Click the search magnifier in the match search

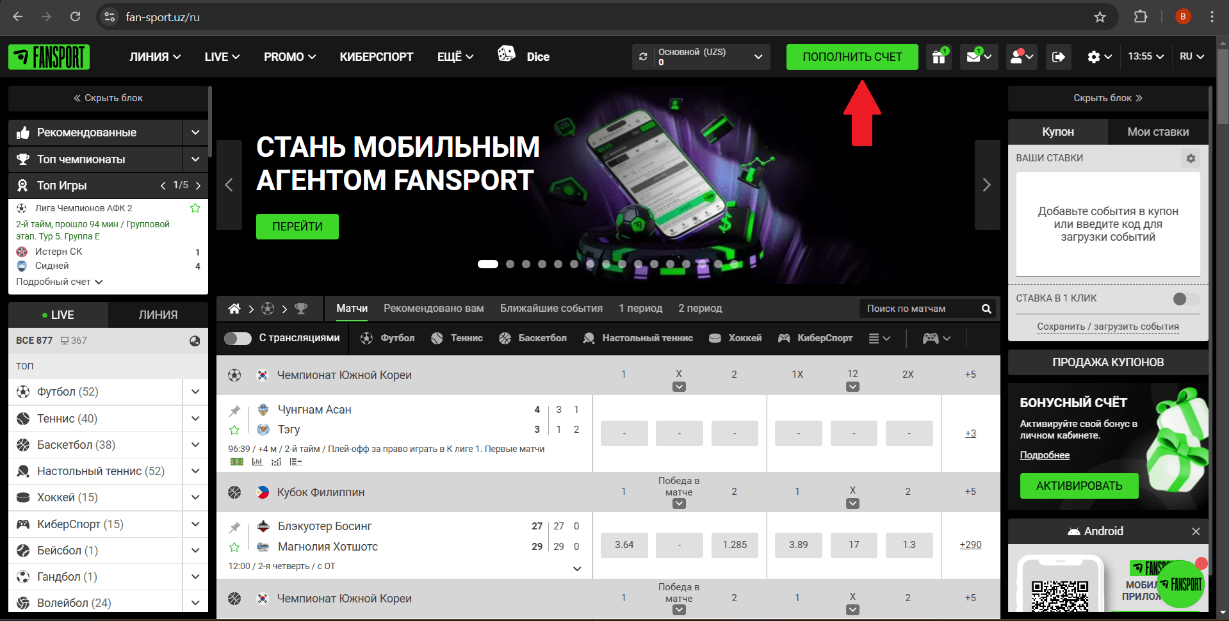pos(986,309)
